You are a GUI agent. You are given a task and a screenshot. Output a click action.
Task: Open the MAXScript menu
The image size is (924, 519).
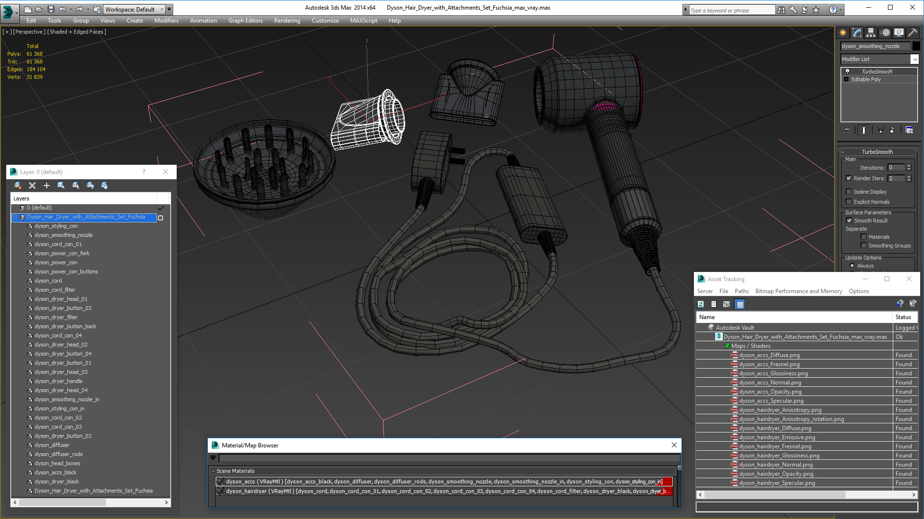coord(363,21)
